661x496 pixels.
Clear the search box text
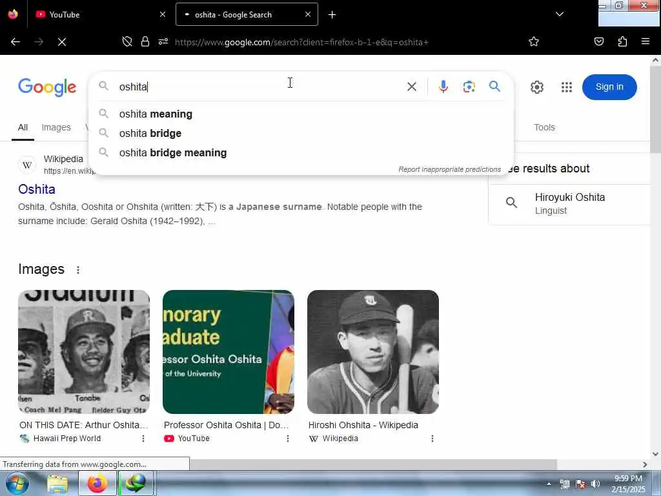tap(411, 87)
